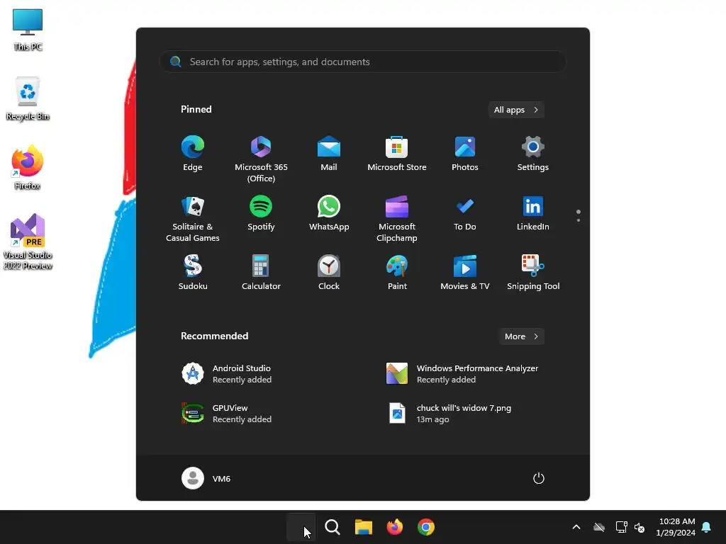Screen dimensions: 726x544
Task: Open the notifications bell
Action: [706, 527]
